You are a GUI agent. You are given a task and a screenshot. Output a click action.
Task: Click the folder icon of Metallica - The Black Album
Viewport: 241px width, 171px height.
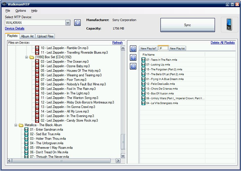(21, 125)
